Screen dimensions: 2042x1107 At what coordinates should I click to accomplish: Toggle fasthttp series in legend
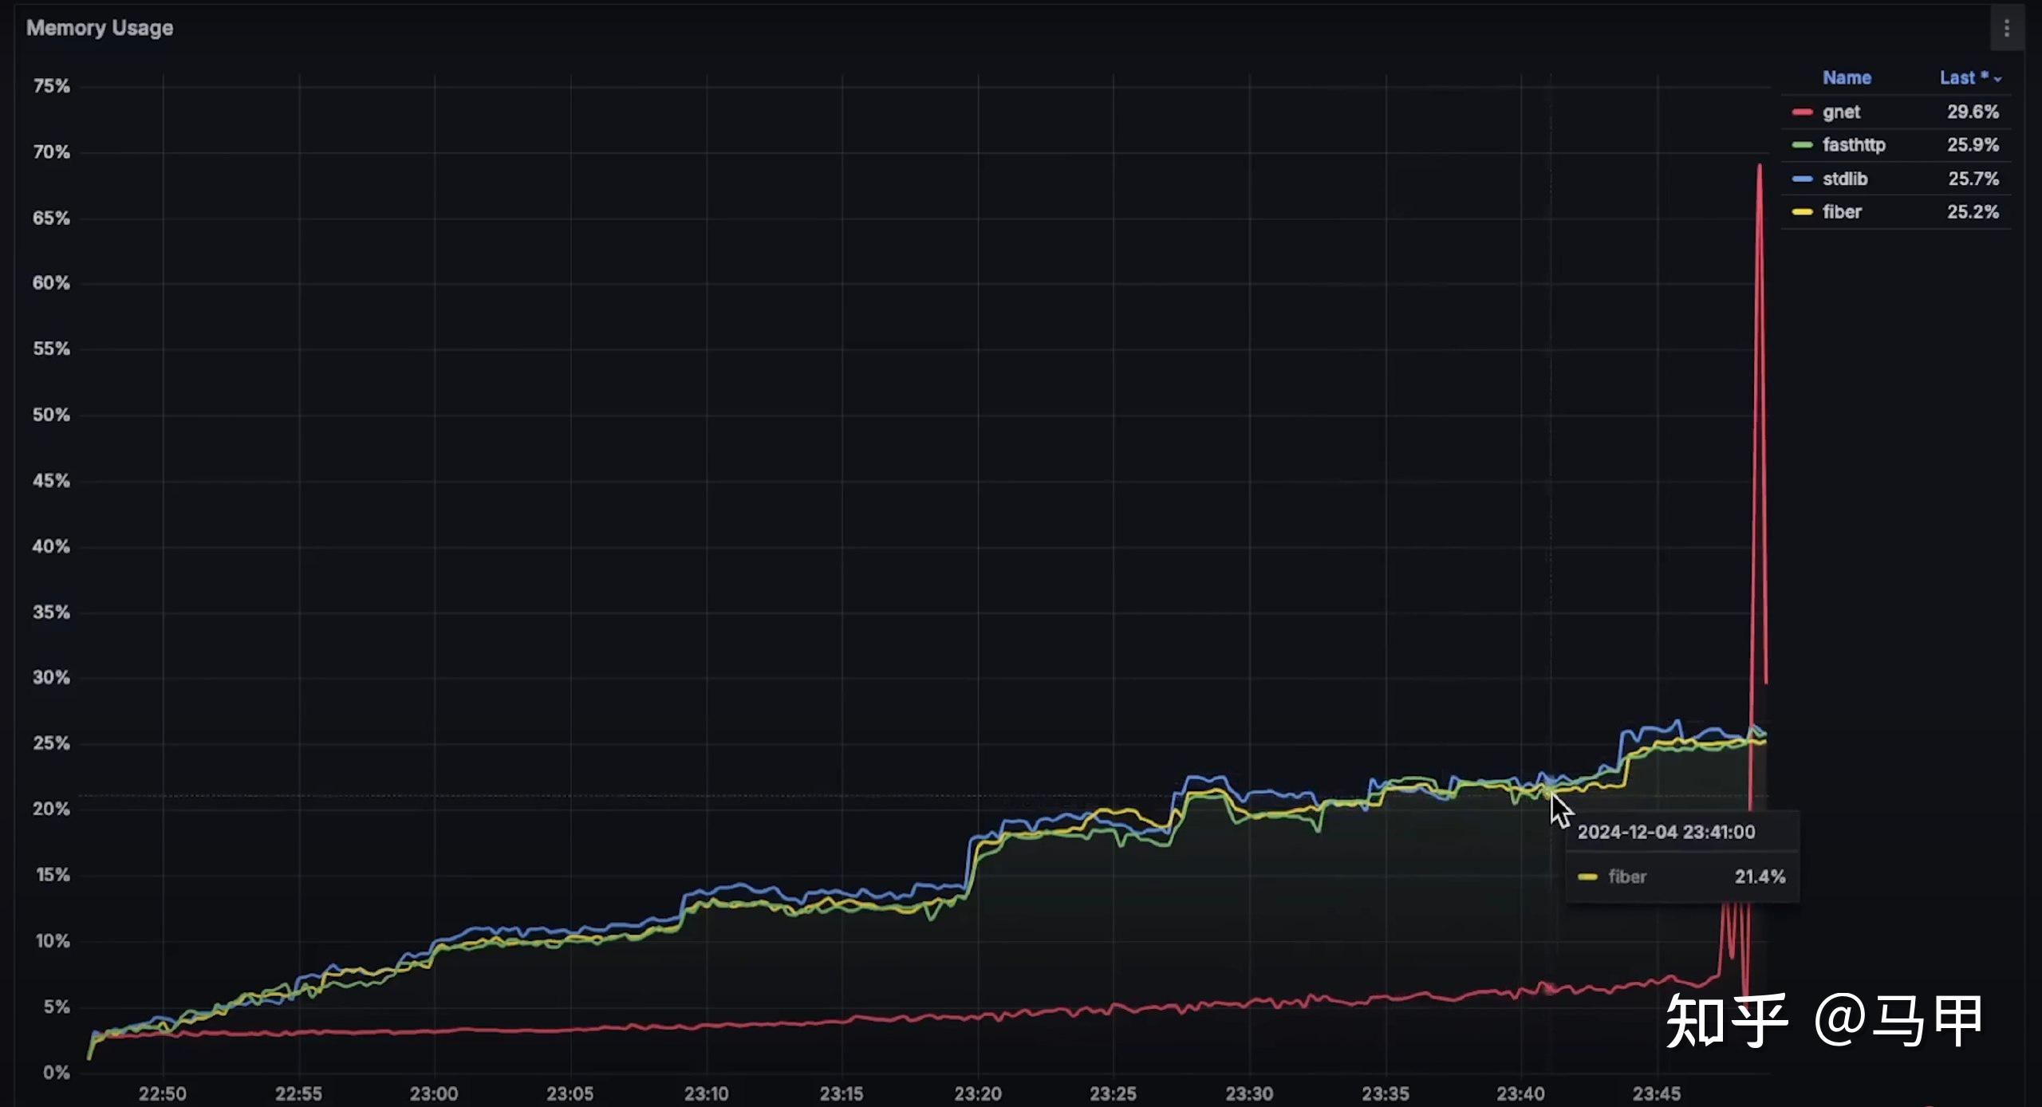pyautogui.click(x=1853, y=145)
